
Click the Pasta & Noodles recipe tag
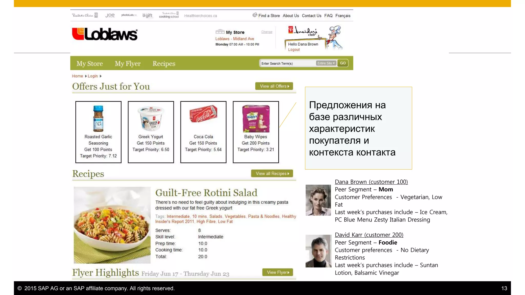point(264,216)
